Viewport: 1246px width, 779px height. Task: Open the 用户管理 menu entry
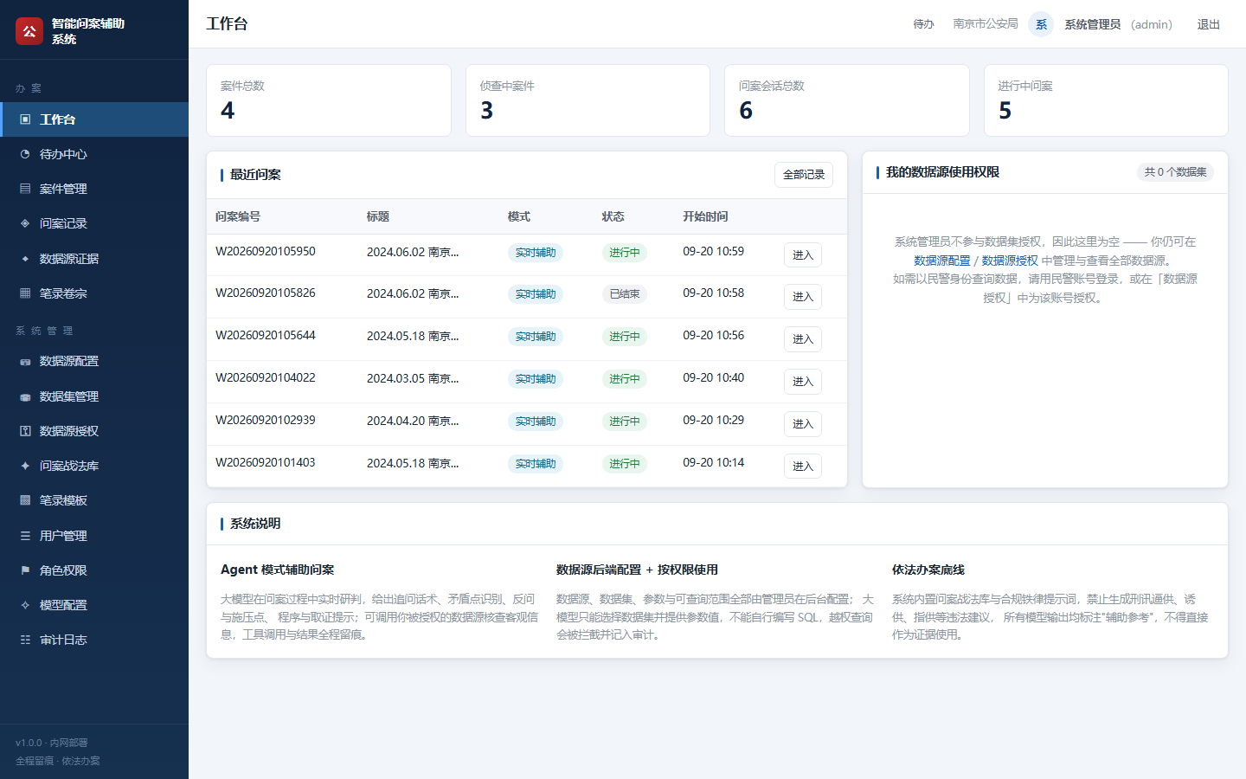[x=94, y=536]
